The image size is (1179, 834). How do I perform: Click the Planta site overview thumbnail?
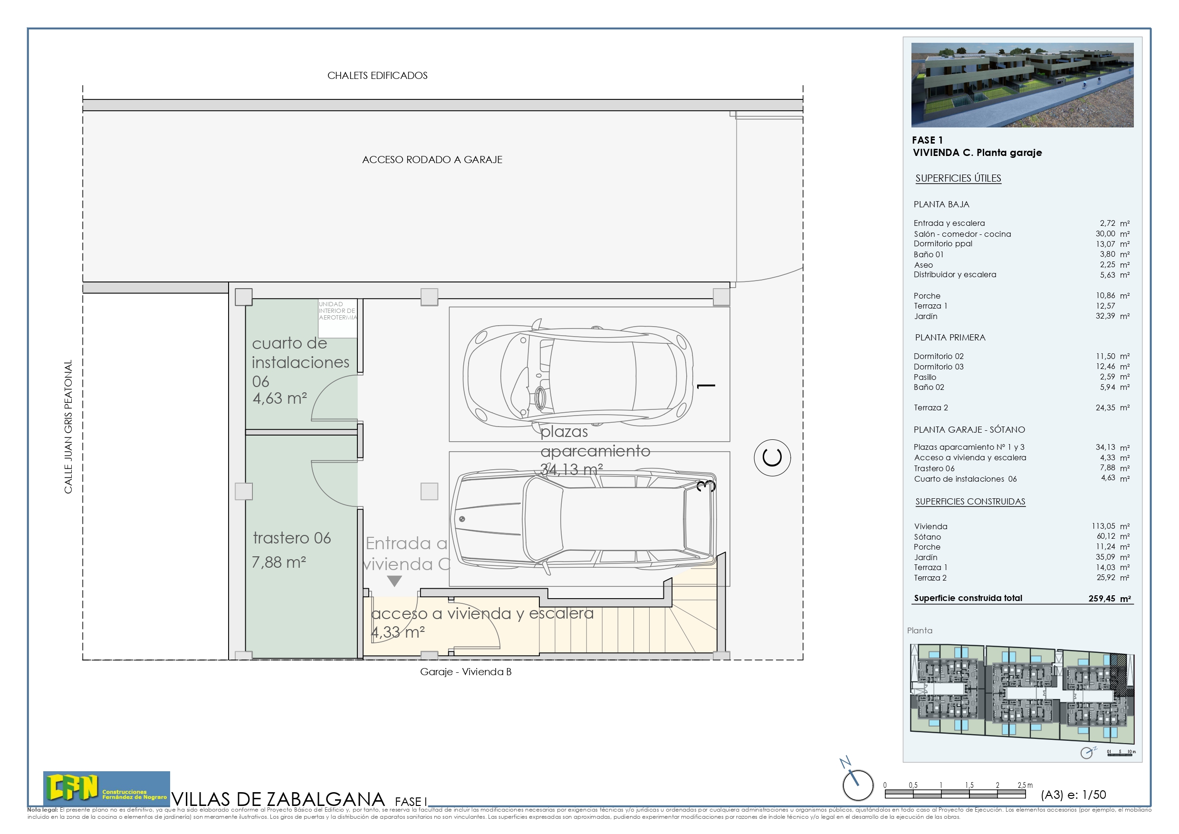(x=1022, y=689)
